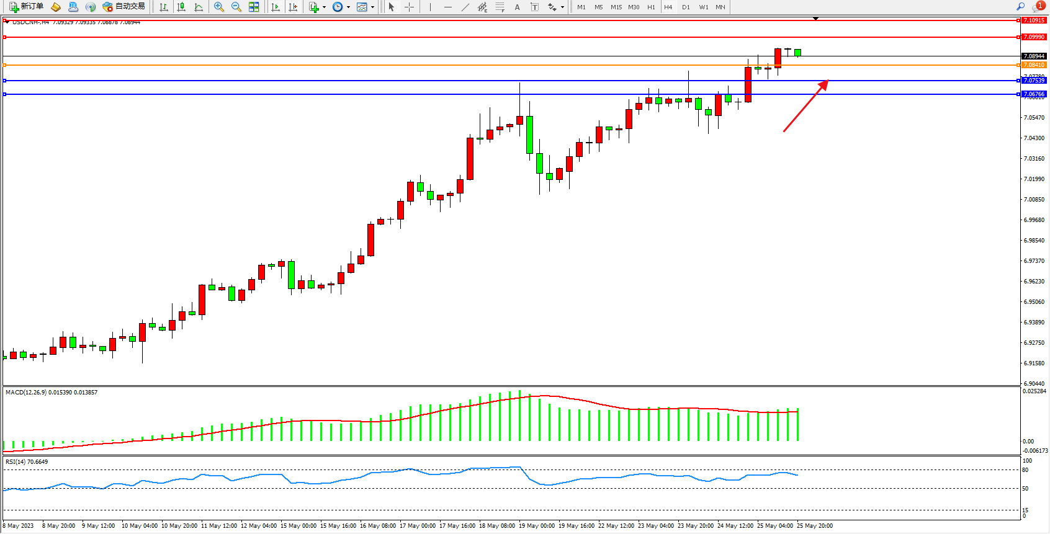Zoom in on the chart
1050x534 pixels.
219,7
